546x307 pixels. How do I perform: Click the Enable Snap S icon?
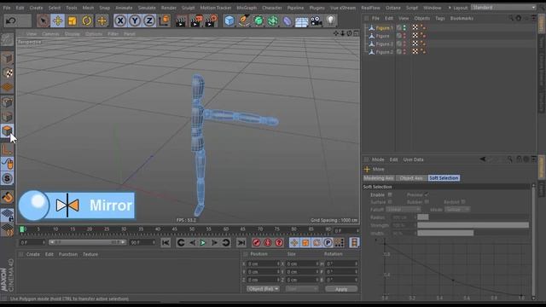[8, 178]
